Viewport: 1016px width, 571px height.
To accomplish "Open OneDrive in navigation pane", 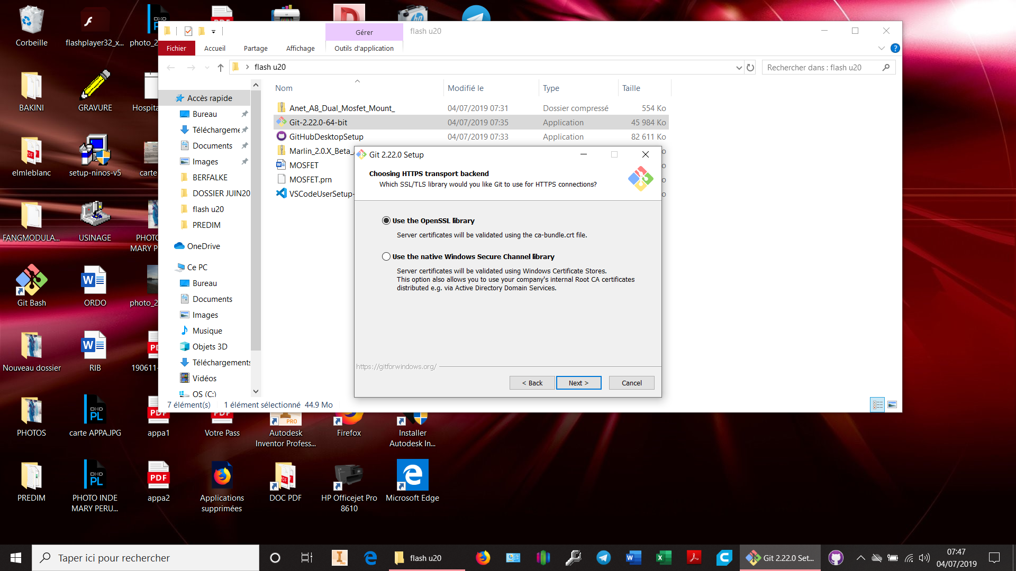I will tap(203, 246).
